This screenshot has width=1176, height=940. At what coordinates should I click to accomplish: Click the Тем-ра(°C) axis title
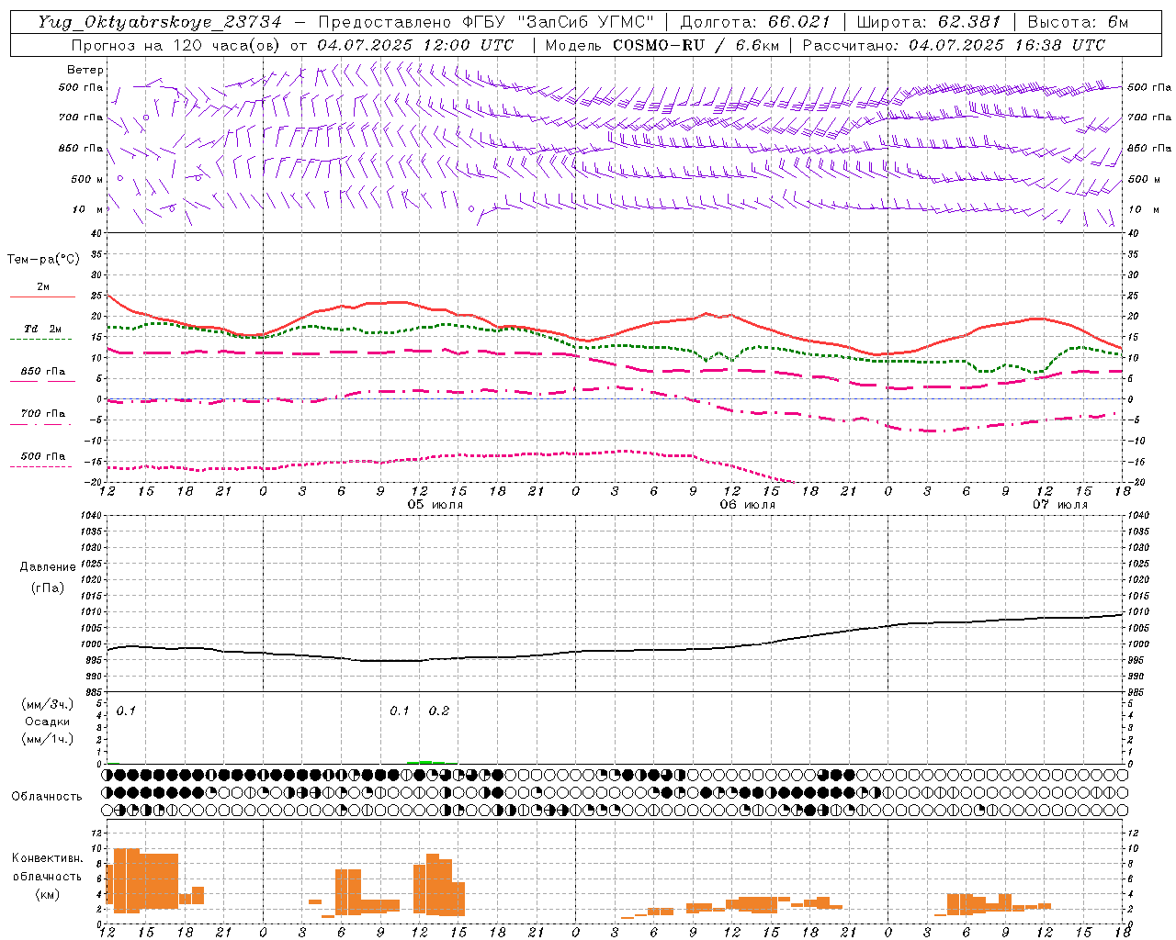point(44,260)
